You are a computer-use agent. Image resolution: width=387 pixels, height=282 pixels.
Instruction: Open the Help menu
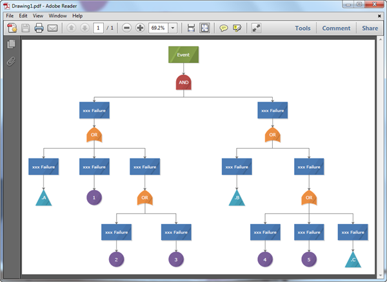point(77,15)
